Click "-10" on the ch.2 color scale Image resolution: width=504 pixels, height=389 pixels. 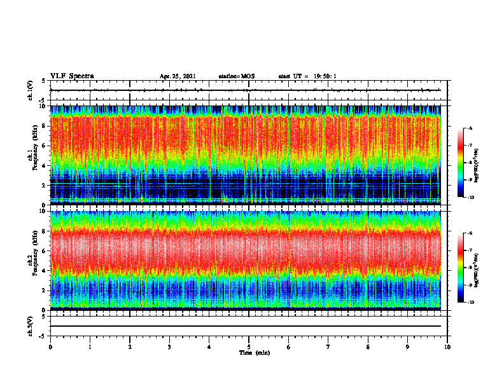click(470, 303)
